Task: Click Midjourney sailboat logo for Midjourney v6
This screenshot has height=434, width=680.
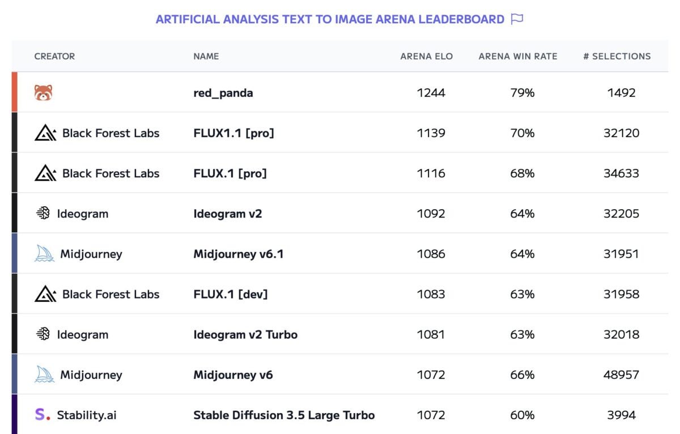Action: 44,375
